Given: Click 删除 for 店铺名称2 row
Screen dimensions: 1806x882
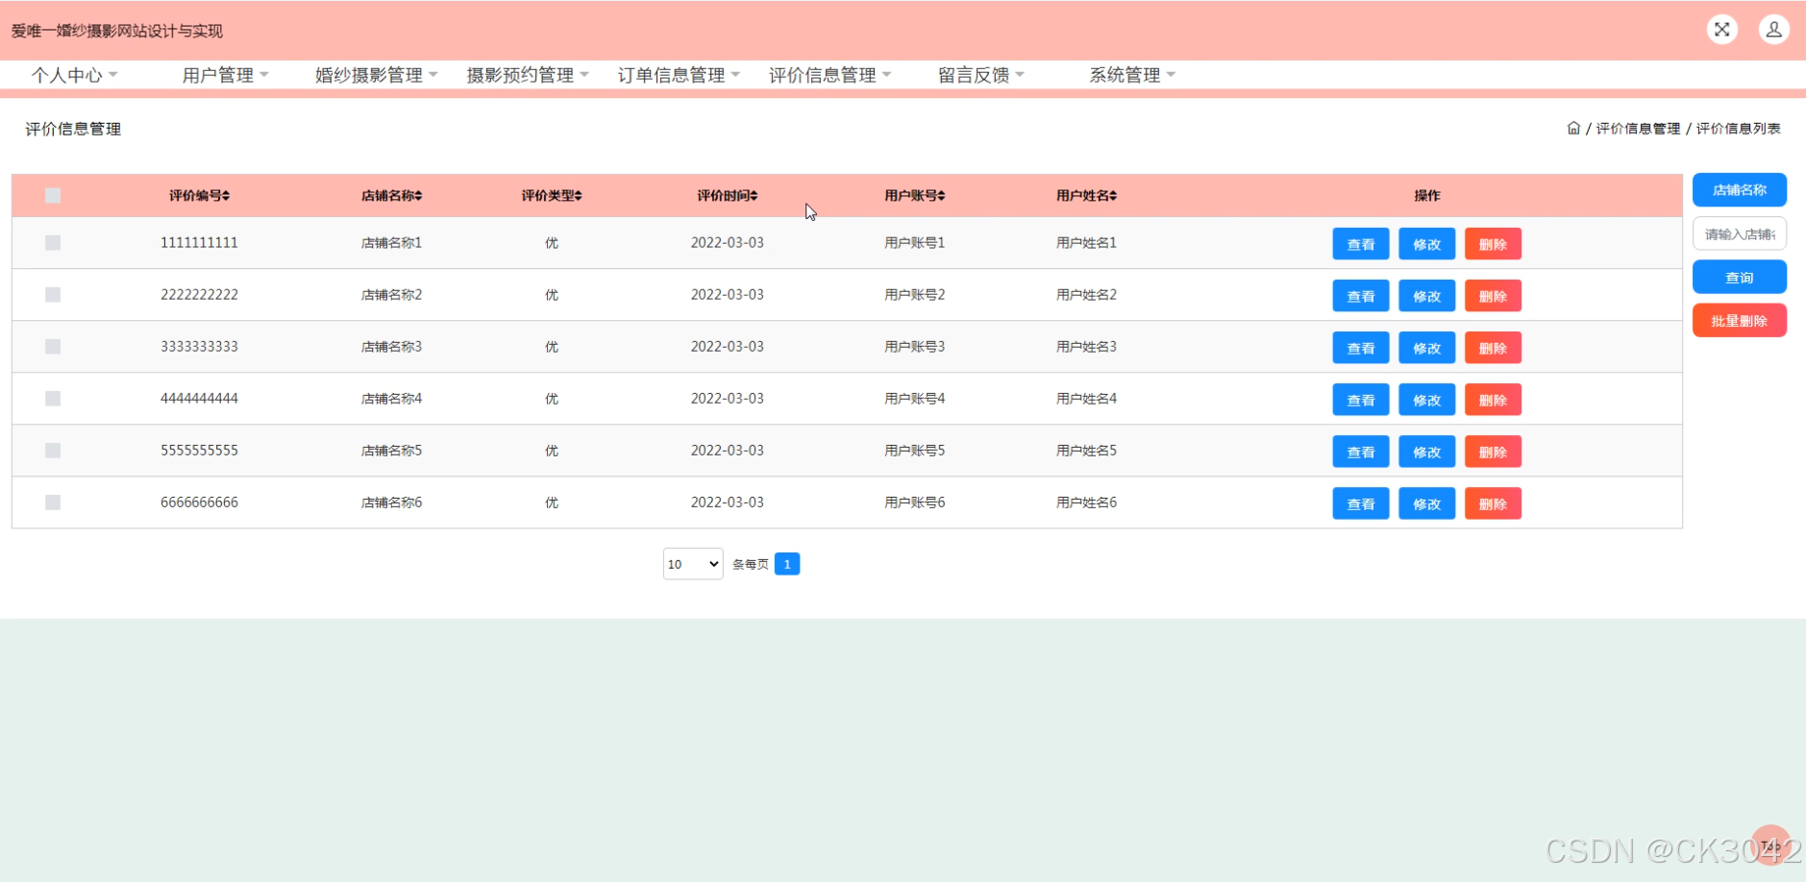Looking at the screenshot, I should [x=1493, y=296].
